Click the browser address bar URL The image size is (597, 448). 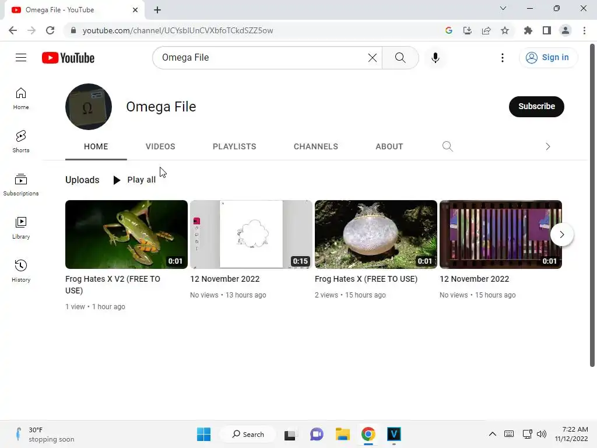[x=177, y=30]
